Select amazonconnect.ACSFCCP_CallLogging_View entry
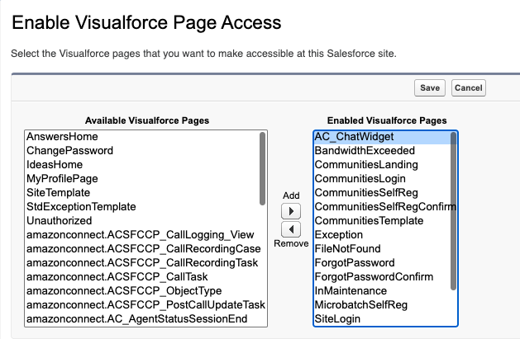This screenshot has height=339, width=520. point(142,235)
